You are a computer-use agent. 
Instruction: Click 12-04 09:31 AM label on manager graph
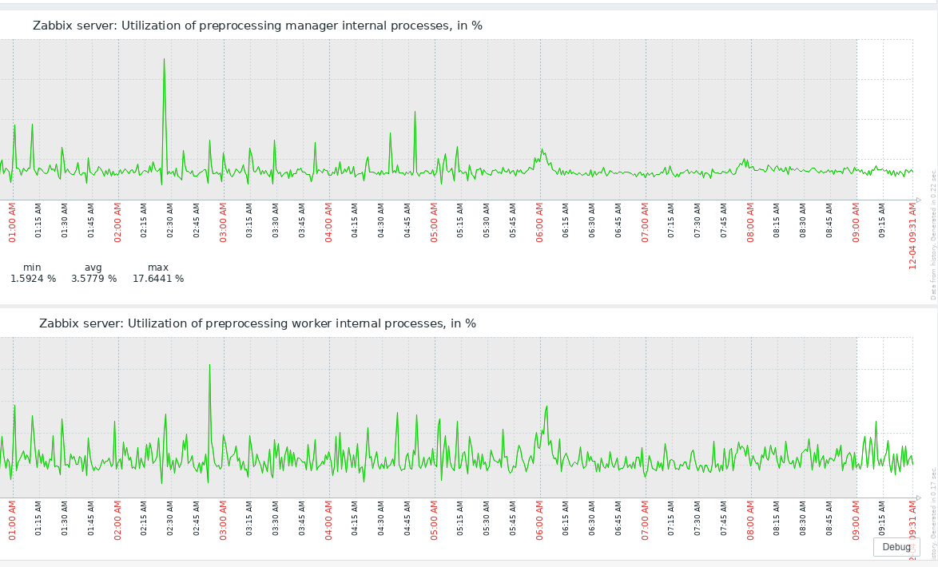913,236
